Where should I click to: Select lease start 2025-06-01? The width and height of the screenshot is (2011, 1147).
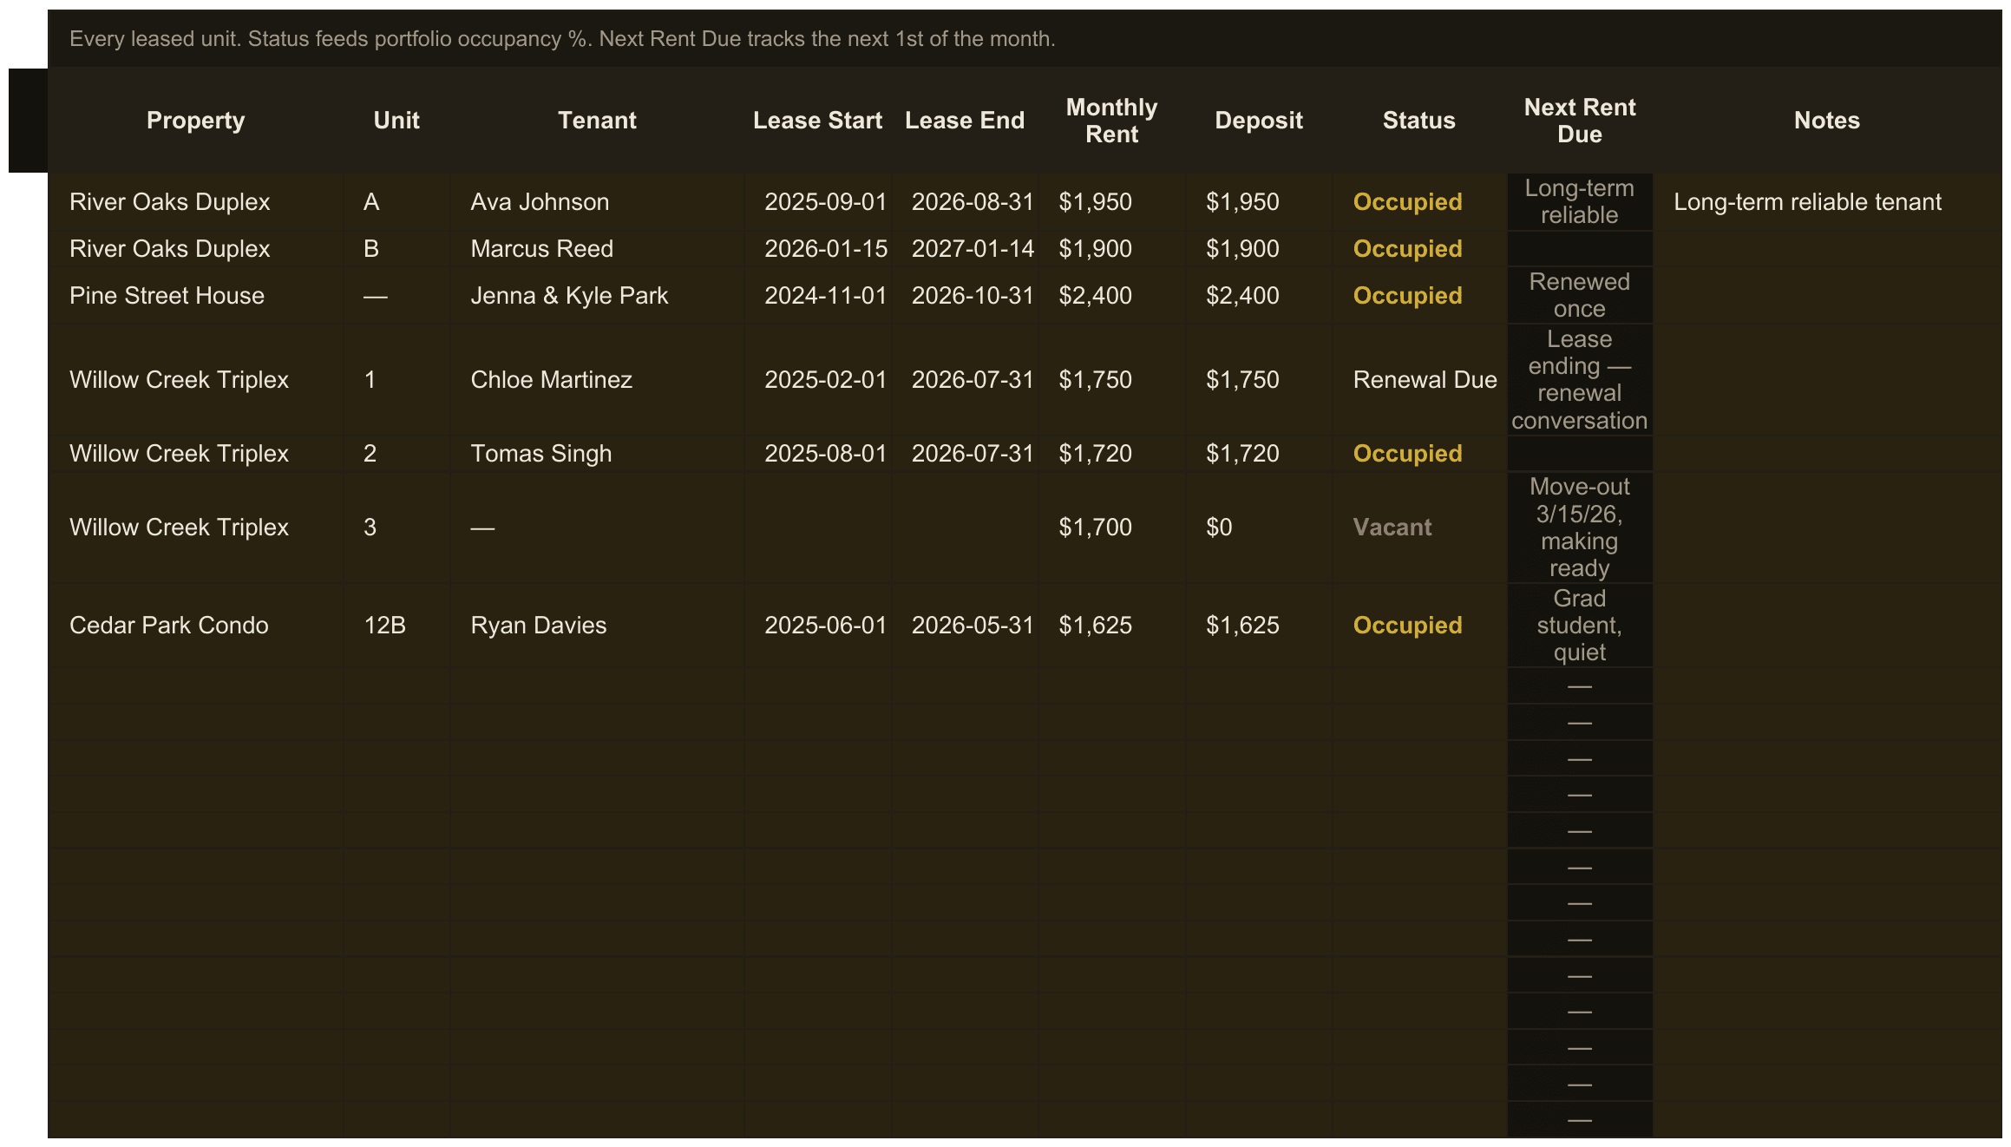817,626
